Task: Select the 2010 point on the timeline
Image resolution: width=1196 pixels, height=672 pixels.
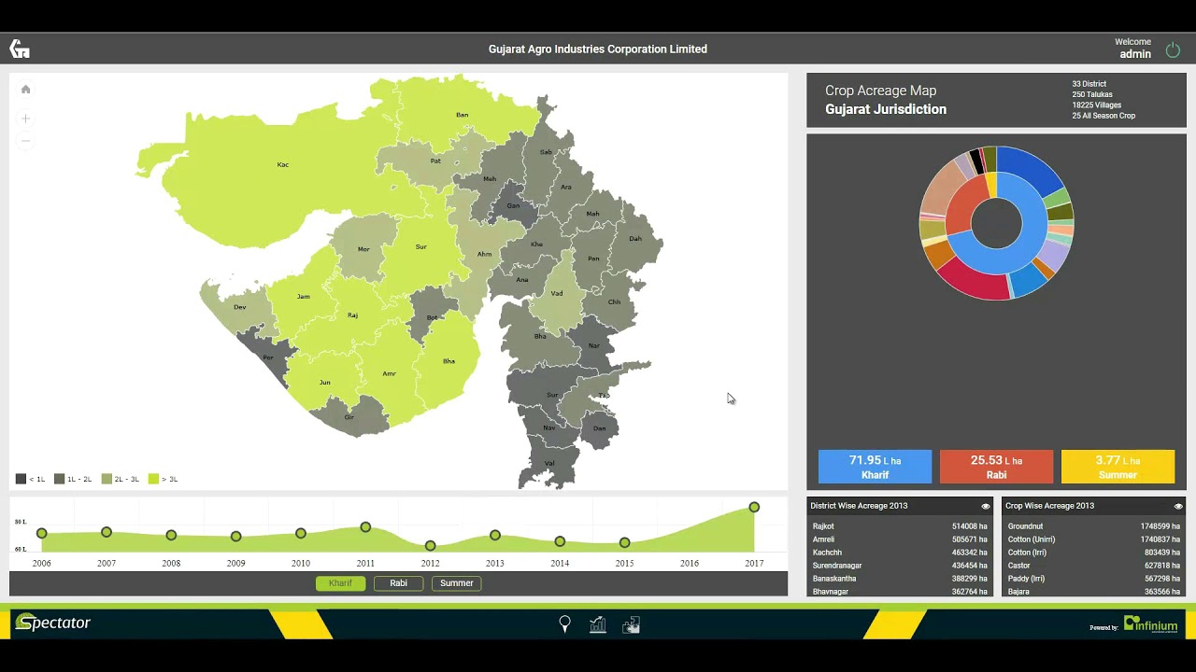Action: coord(301,533)
